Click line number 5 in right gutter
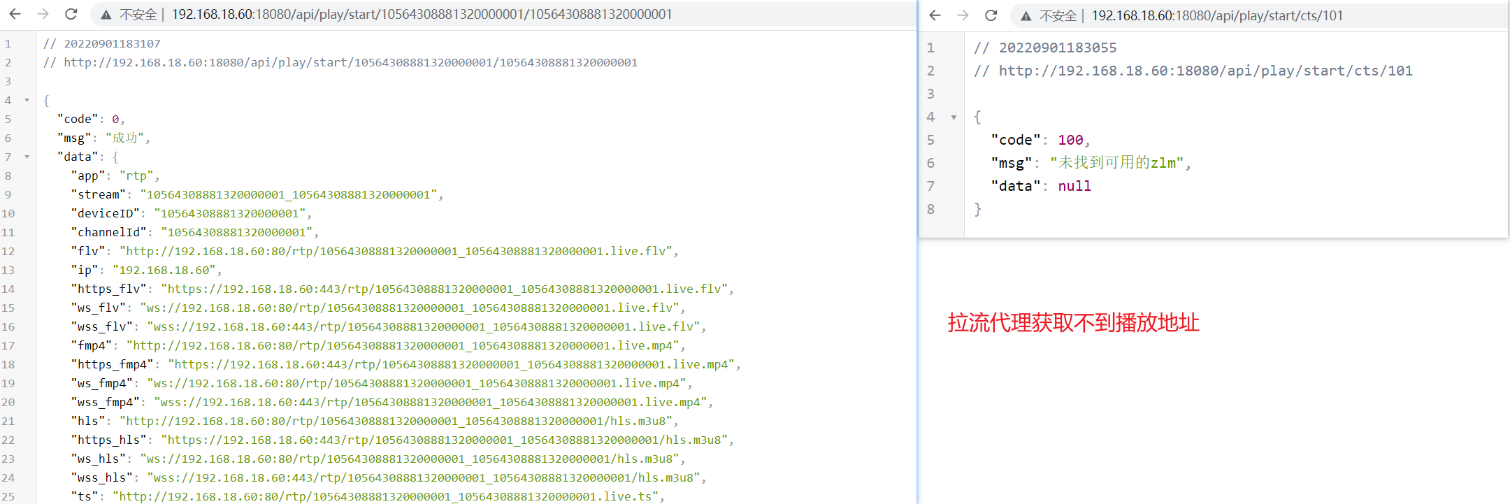This screenshot has width=1510, height=504. tap(930, 140)
